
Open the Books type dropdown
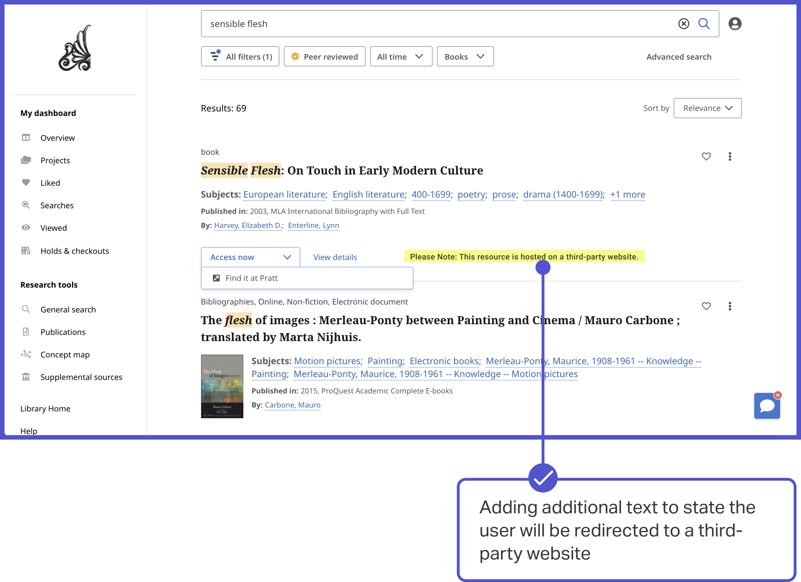coord(465,57)
